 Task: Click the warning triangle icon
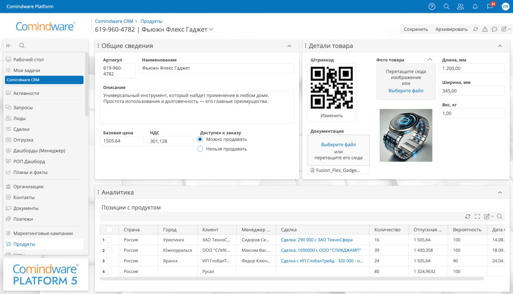tap(485, 29)
